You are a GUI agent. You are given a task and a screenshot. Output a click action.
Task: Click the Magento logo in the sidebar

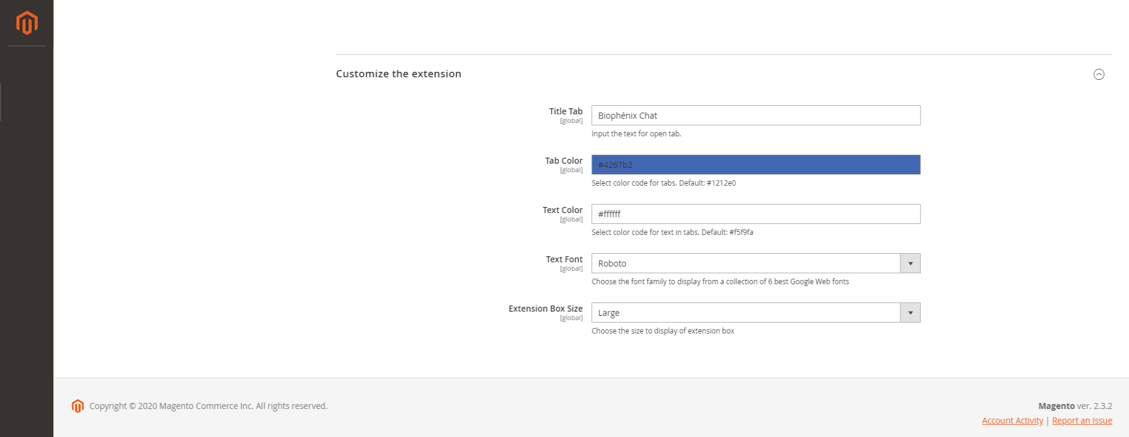27,23
